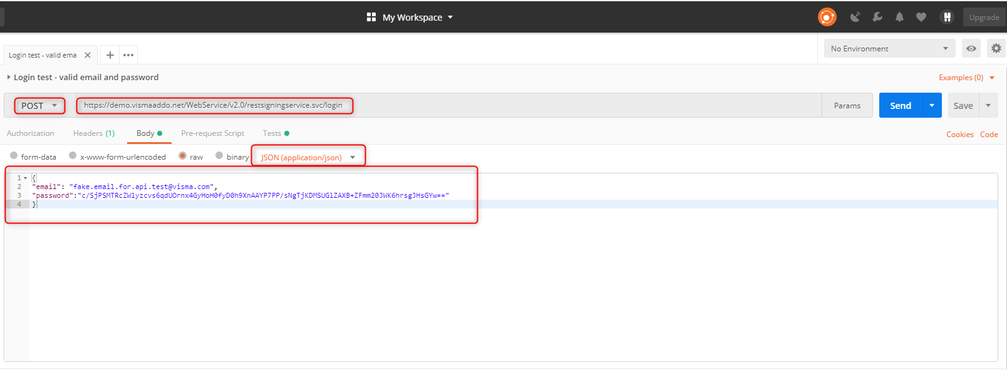Click the orange sync status icon
Image resolution: width=1007 pixels, height=370 pixels.
pyautogui.click(x=827, y=17)
